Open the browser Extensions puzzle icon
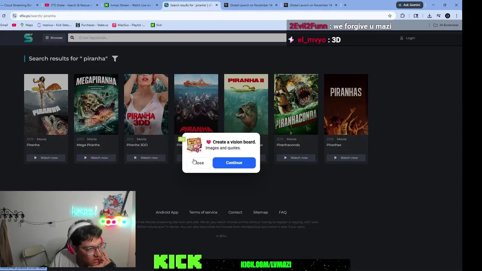Screen dimensions: 482x271 [403, 16]
